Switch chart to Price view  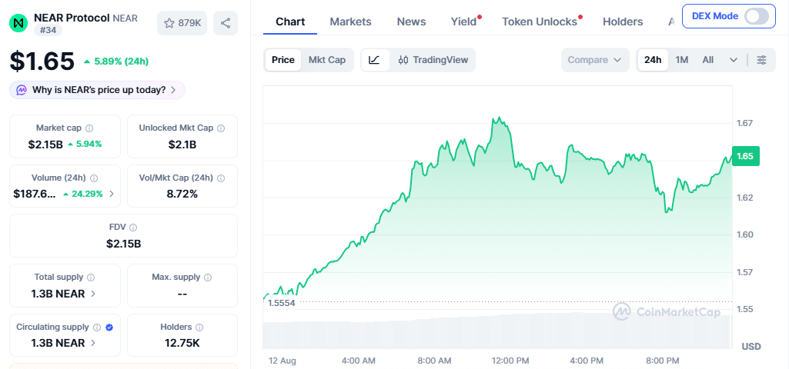[x=283, y=60]
